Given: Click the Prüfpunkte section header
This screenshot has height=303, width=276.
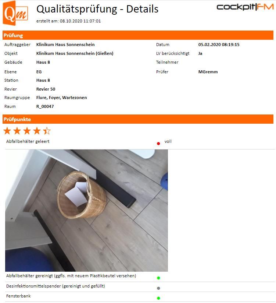Looking at the screenshot, I should pyautogui.click(x=138, y=119).
